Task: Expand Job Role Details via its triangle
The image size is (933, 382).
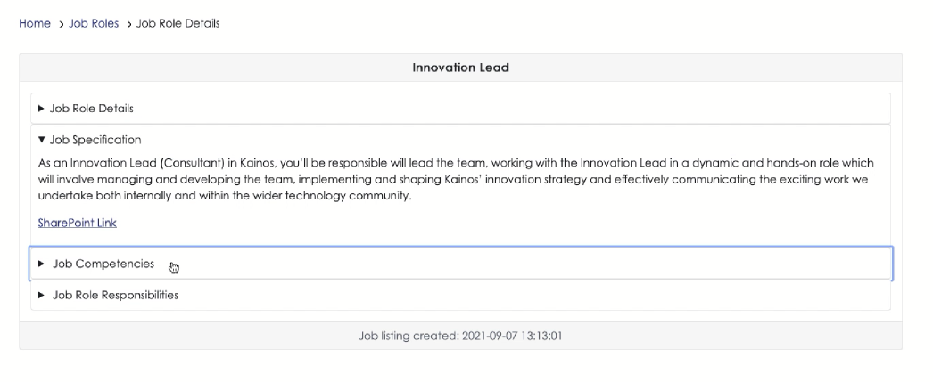Action: pos(41,108)
